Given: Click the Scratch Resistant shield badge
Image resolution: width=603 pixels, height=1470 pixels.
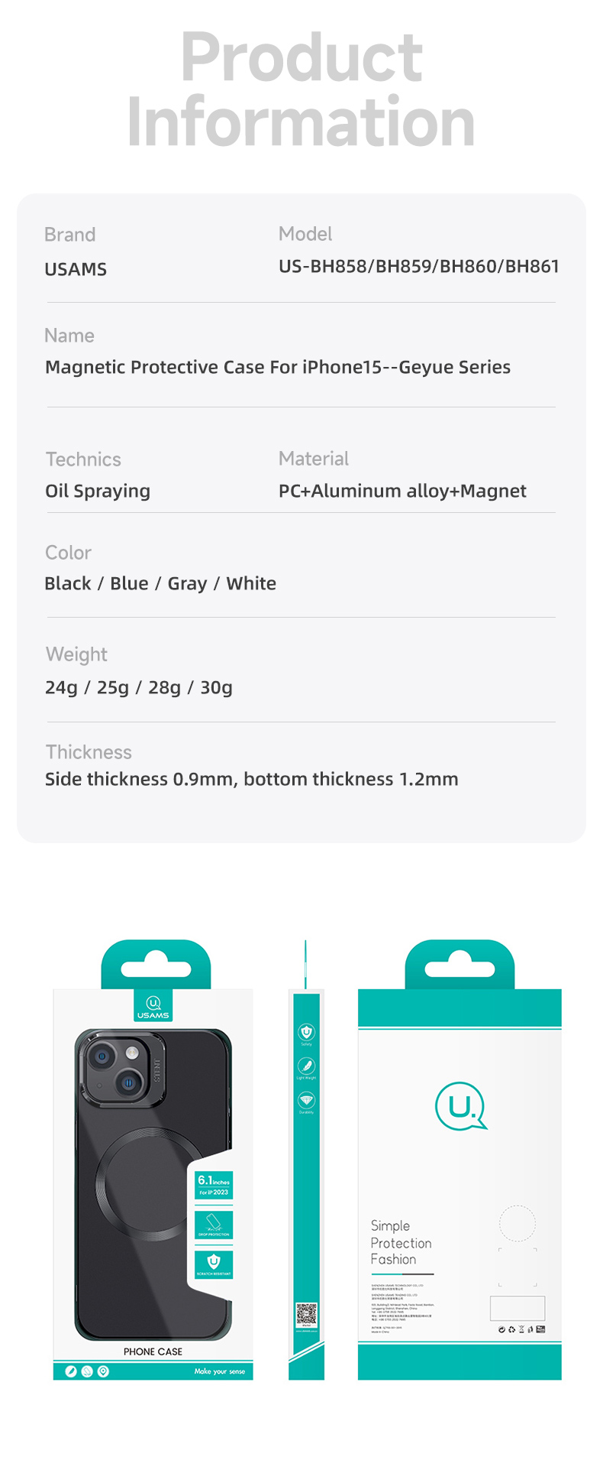Looking at the screenshot, I should [x=214, y=1264].
